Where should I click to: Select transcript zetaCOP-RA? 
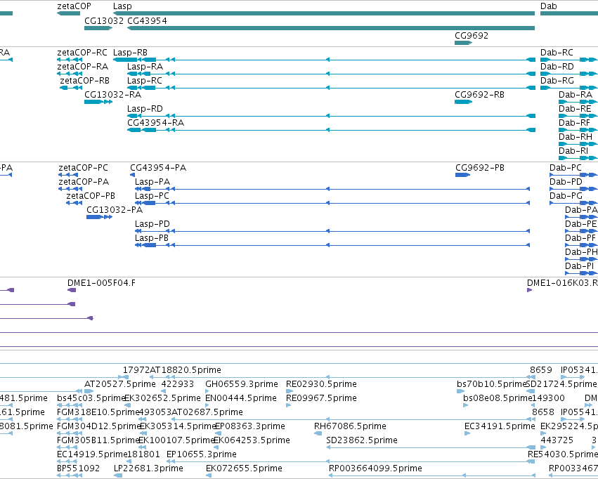point(82,67)
